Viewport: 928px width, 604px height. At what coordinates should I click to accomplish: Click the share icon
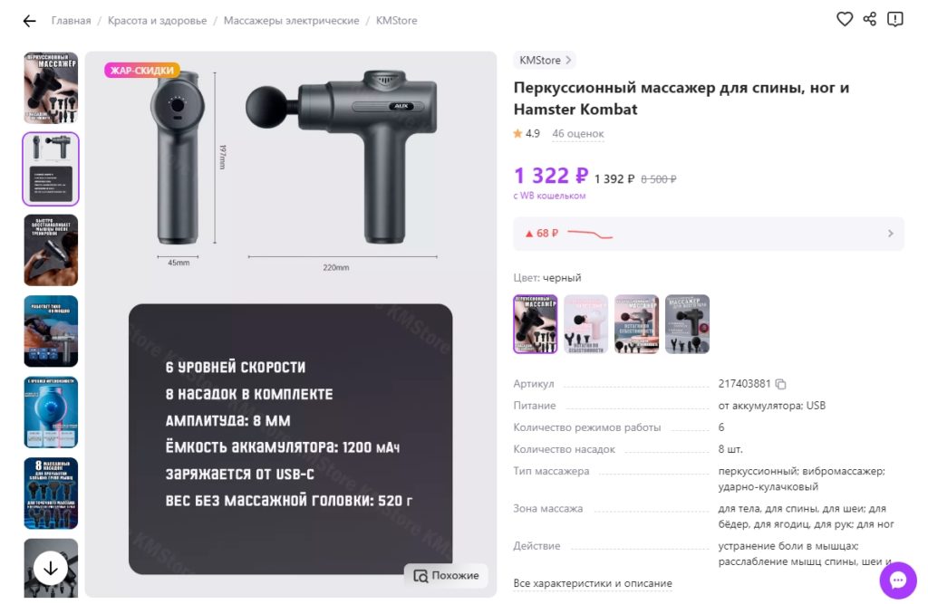pos(870,19)
